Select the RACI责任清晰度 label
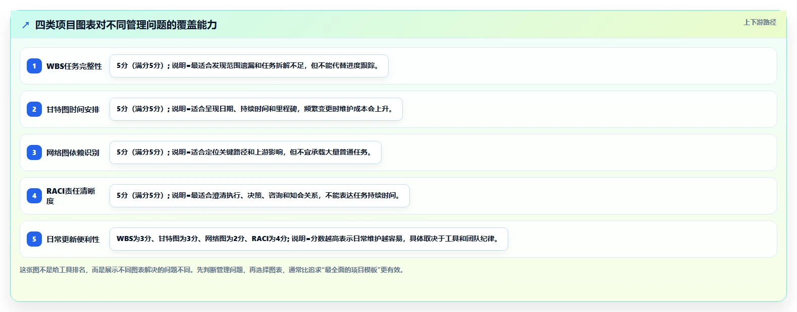The image size is (797, 312). pyautogui.click(x=71, y=196)
